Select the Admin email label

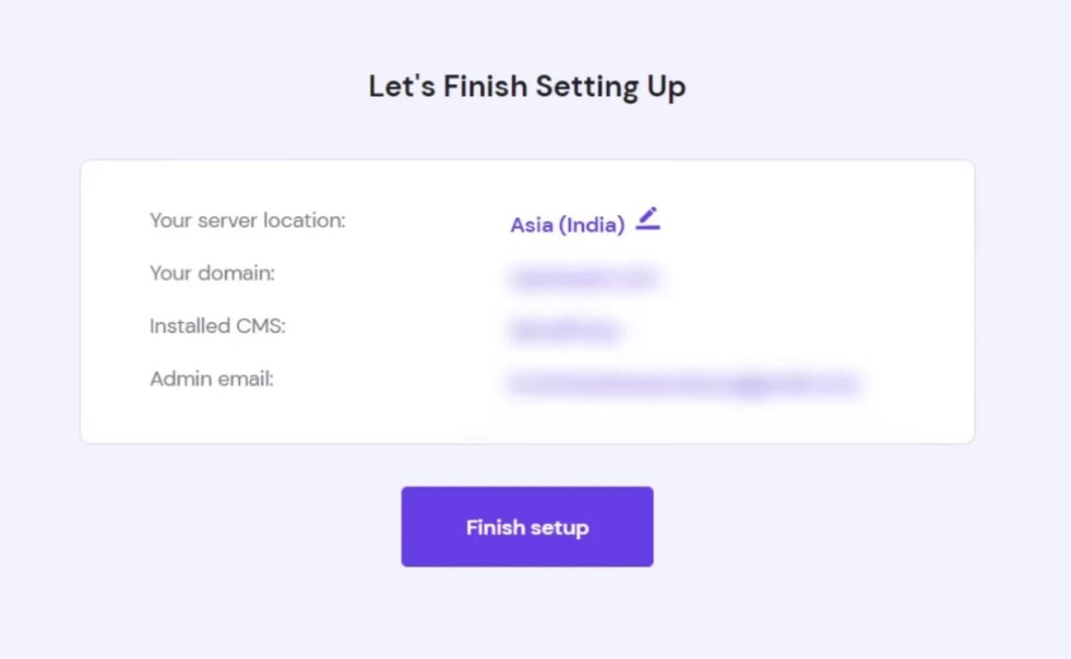click(211, 379)
